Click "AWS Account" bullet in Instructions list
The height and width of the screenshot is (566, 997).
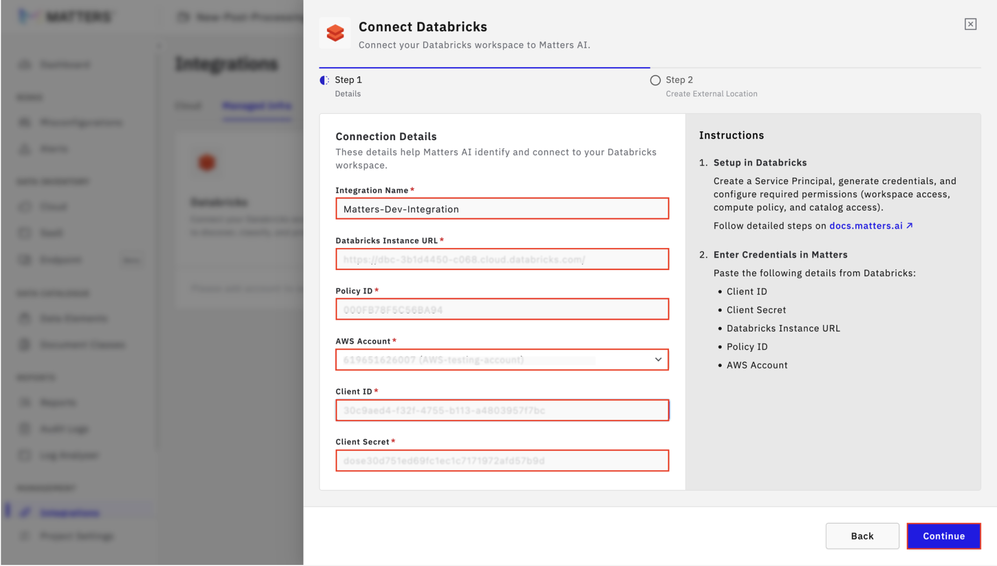coord(757,365)
